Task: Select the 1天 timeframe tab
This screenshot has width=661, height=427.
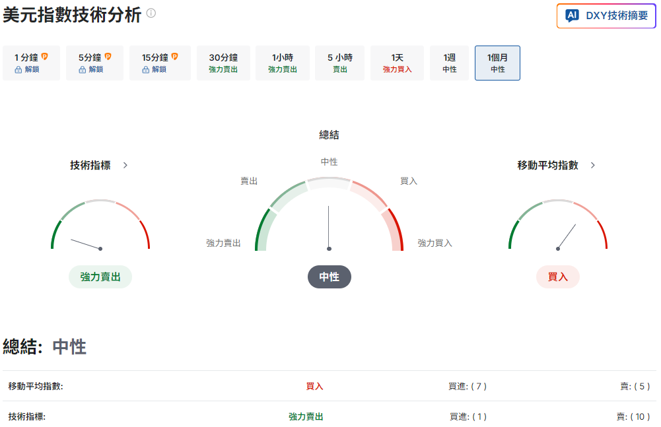Action: point(396,63)
